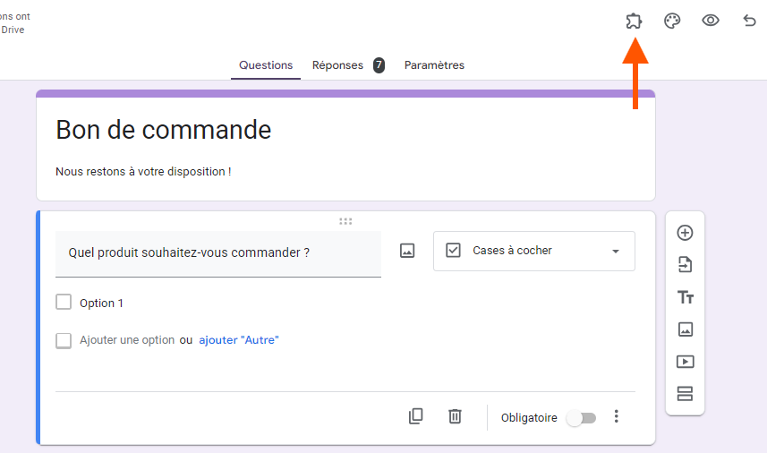
Task: Add a video to the form
Action: pos(685,362)
